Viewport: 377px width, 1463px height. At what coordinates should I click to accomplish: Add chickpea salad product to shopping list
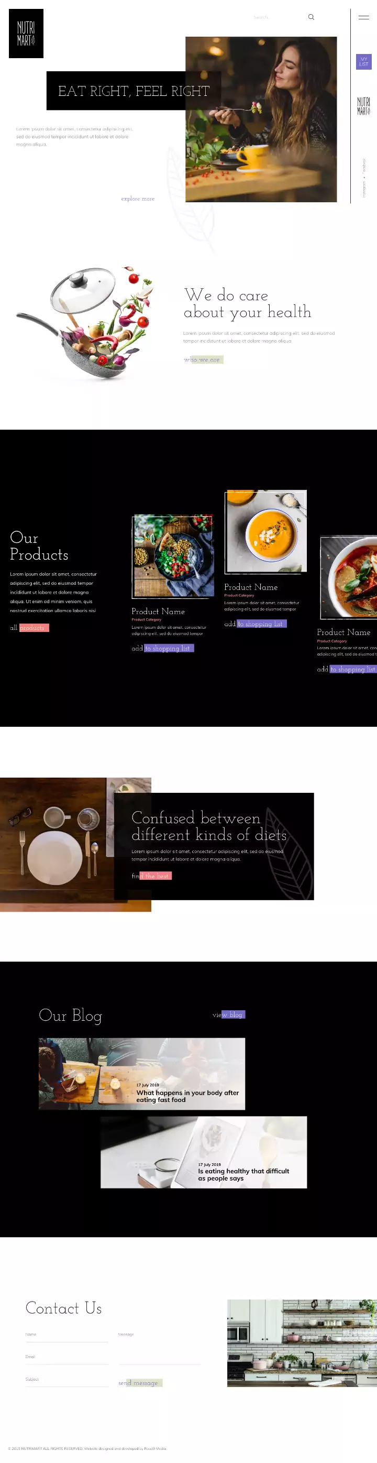163,648
